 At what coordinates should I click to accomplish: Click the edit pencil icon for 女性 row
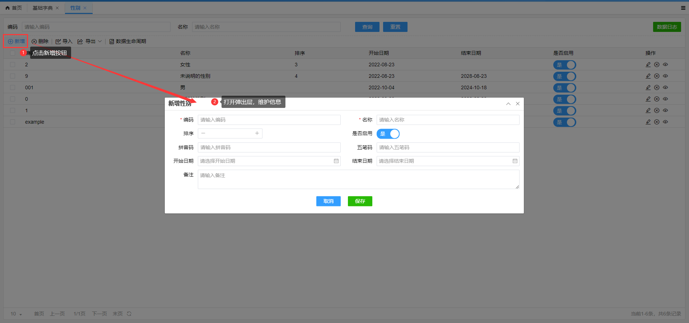pos(648,65)
